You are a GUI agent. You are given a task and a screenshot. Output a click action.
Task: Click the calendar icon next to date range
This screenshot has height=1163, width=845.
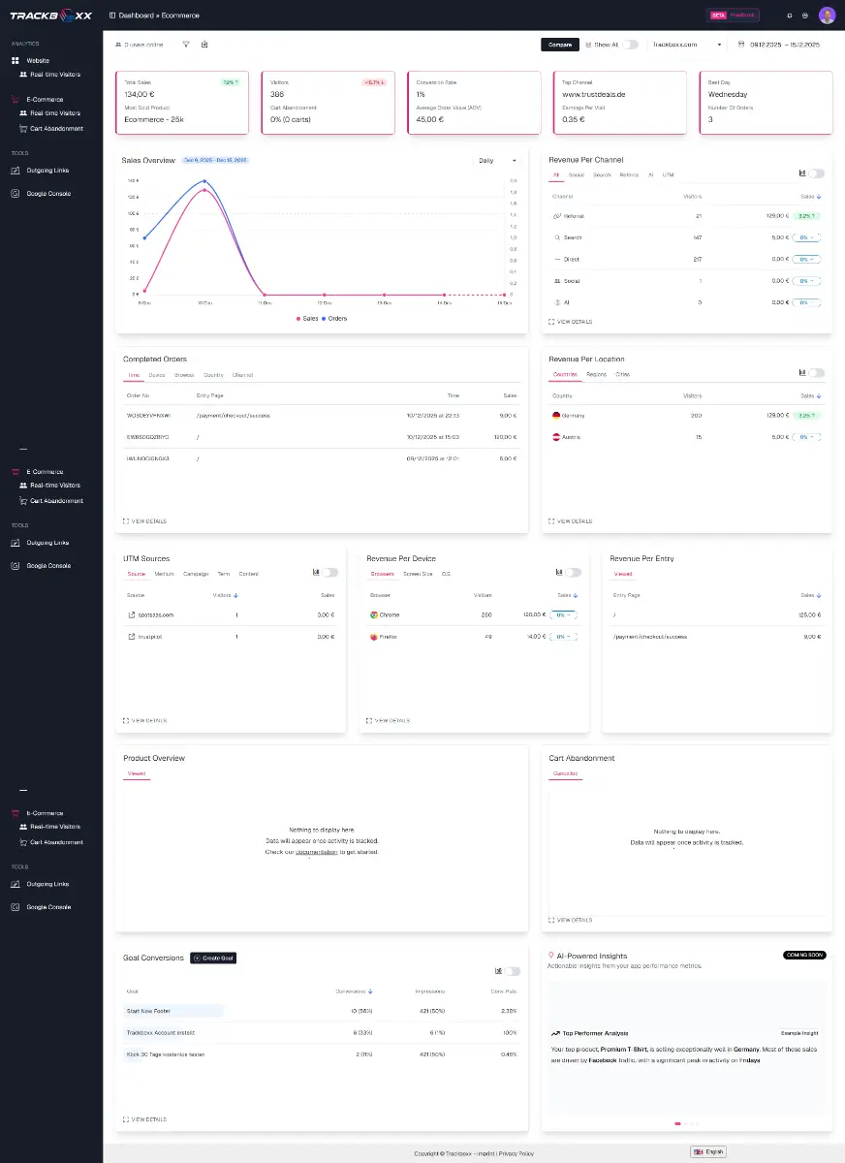click(x=741, y=45)
